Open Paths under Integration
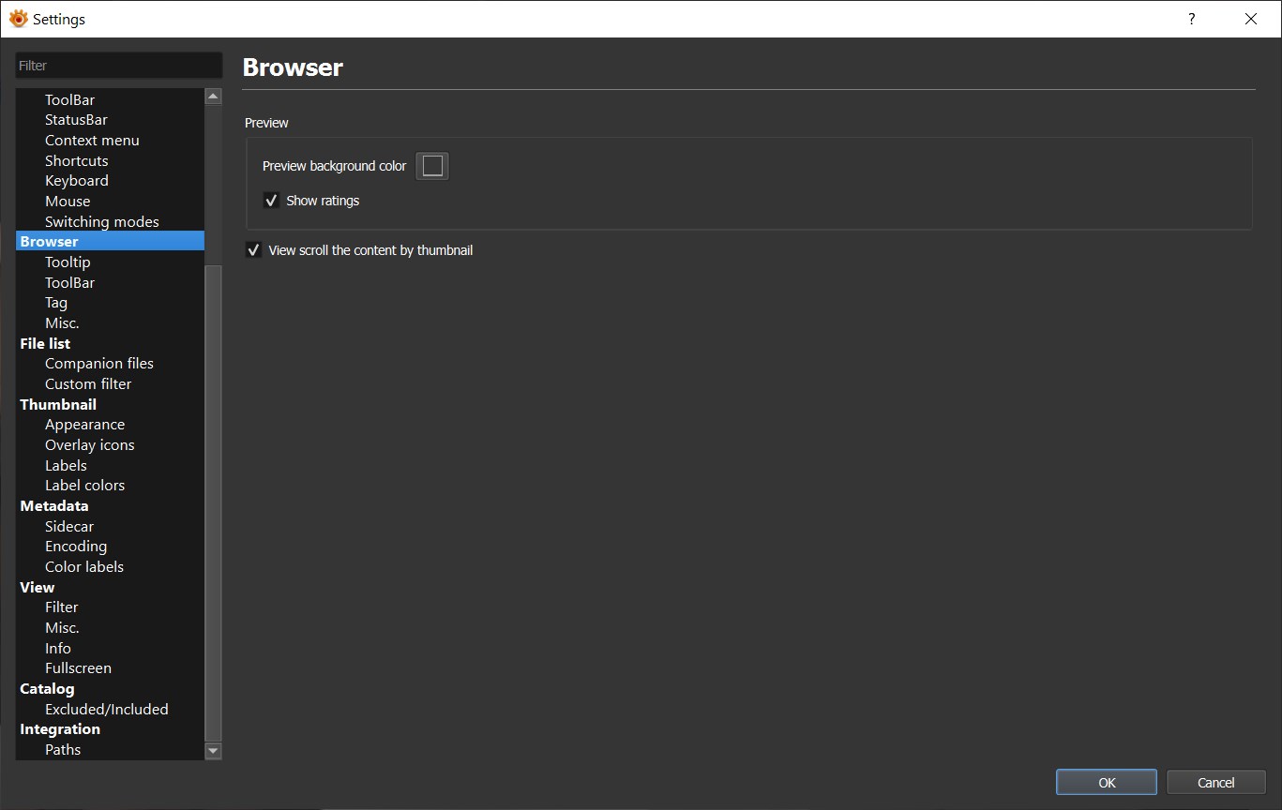This screenshot has height=810, width=1282. 63,750
